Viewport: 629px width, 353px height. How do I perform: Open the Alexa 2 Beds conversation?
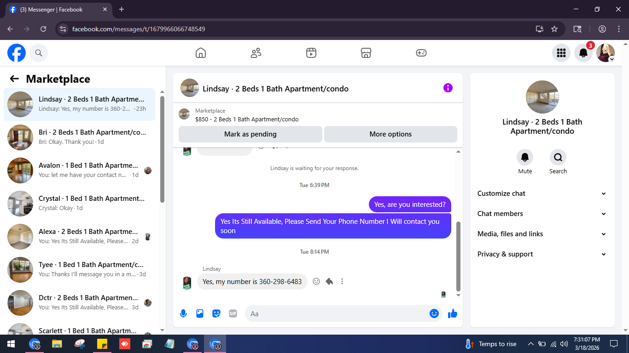80,237
